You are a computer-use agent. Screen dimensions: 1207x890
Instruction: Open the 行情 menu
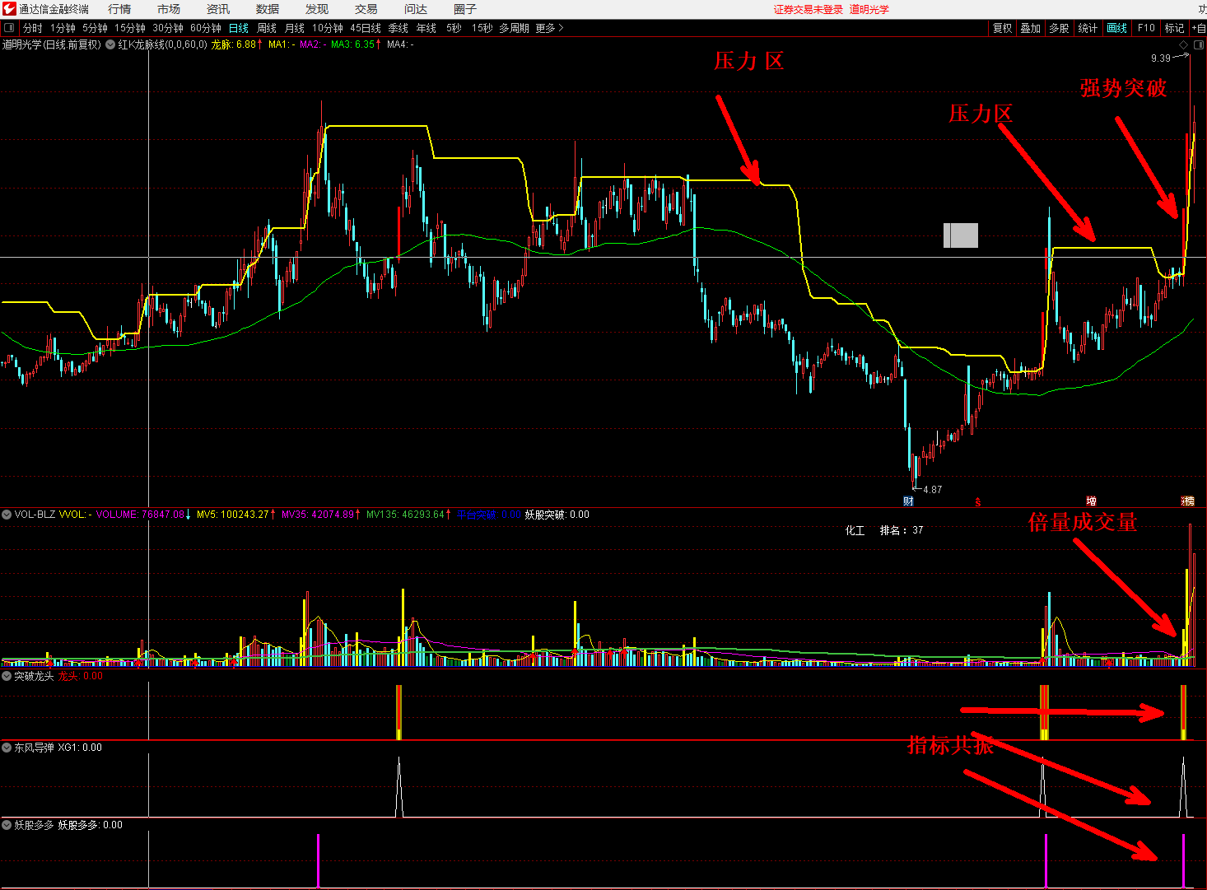[119, 9]
